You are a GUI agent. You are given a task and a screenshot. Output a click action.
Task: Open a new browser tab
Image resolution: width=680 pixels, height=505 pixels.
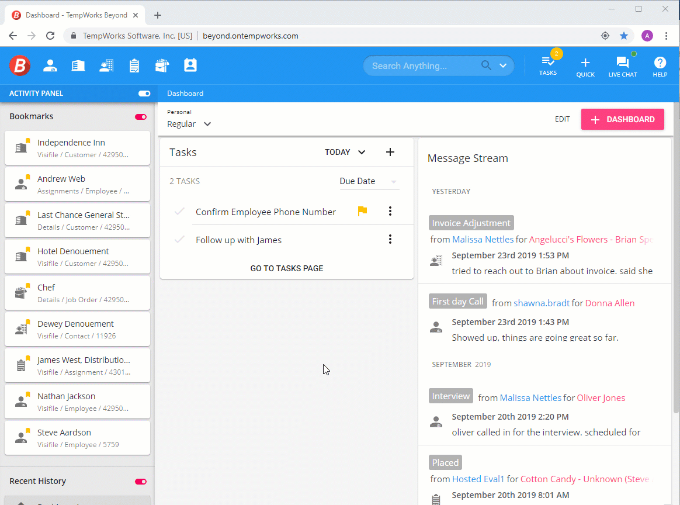(158, 15)
